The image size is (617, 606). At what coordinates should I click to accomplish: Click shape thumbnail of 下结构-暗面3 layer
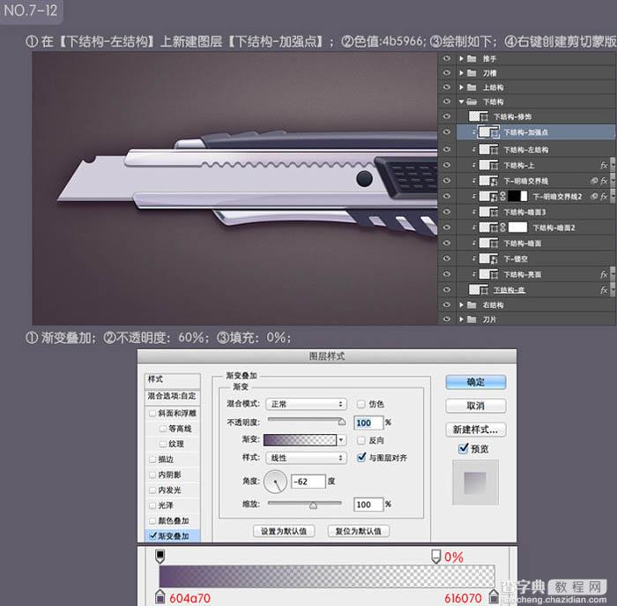click(488, 212)
